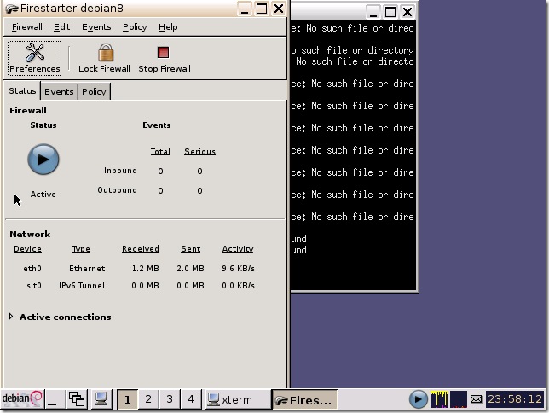Click the Firestarter tray icon in taskbar

418,398
